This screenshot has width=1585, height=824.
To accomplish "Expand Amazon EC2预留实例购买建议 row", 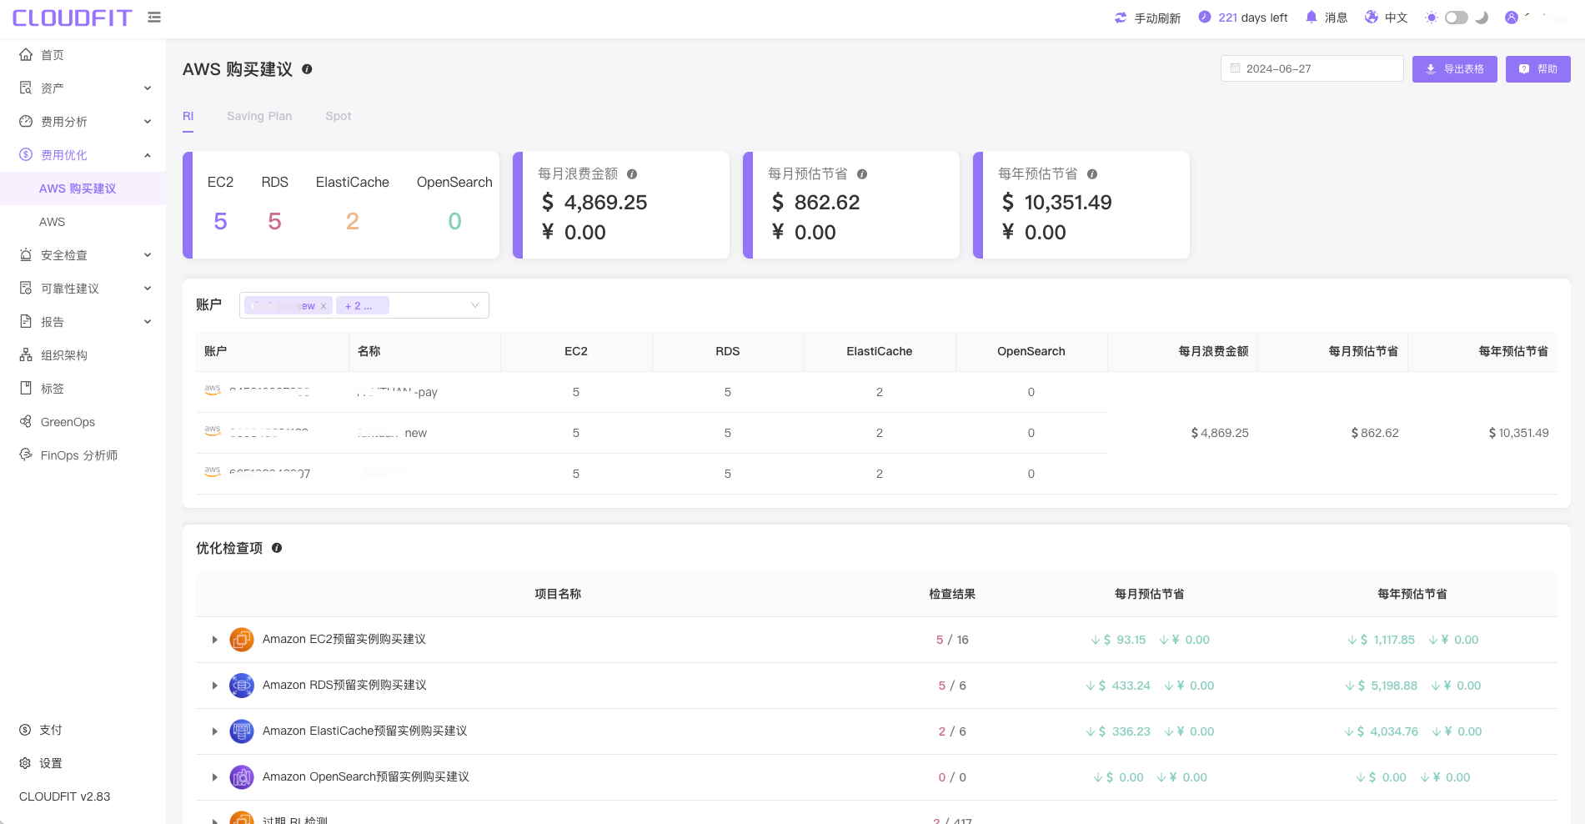I will point(215,640).
